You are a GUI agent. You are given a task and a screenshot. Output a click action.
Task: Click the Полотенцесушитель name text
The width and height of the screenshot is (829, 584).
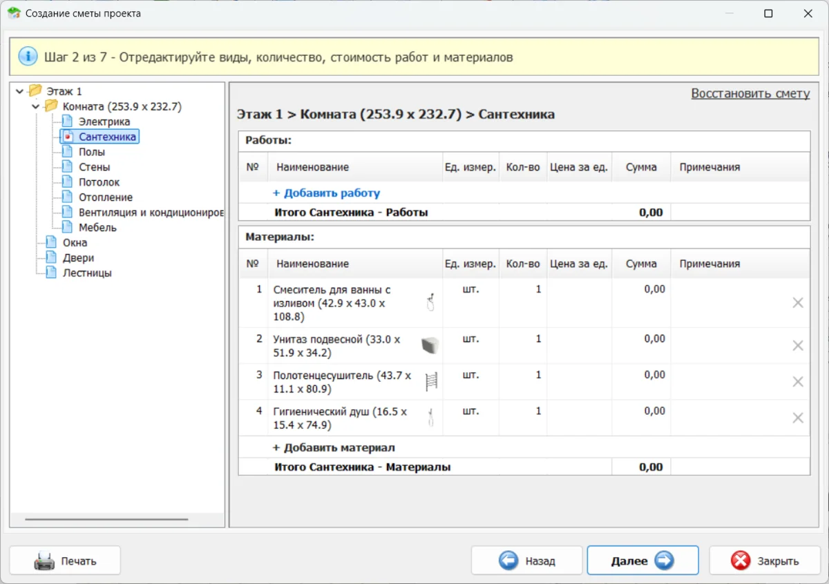342,382
